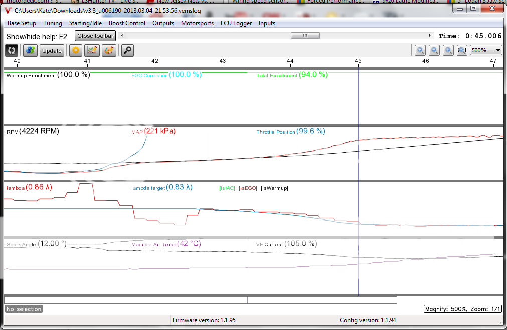Open the color palette icon

(109, 50)
